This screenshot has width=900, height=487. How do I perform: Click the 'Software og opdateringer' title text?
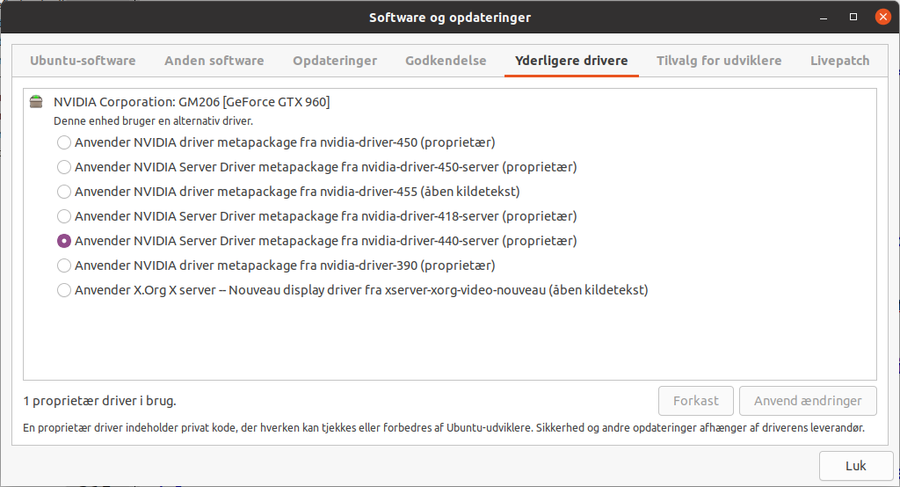(450, 18)
